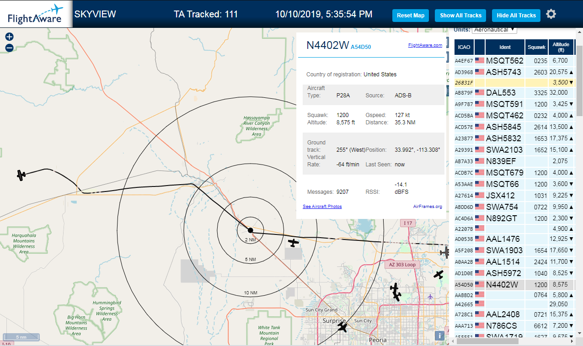583x346 pixels.
Task: Click the US flag in the A2207B row
Action: tap(480, 228)
